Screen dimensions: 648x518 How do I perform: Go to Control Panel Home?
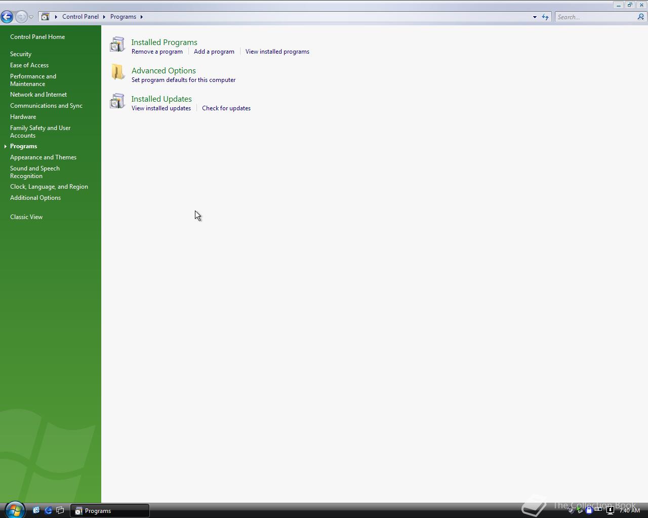(x=37, y=37)
